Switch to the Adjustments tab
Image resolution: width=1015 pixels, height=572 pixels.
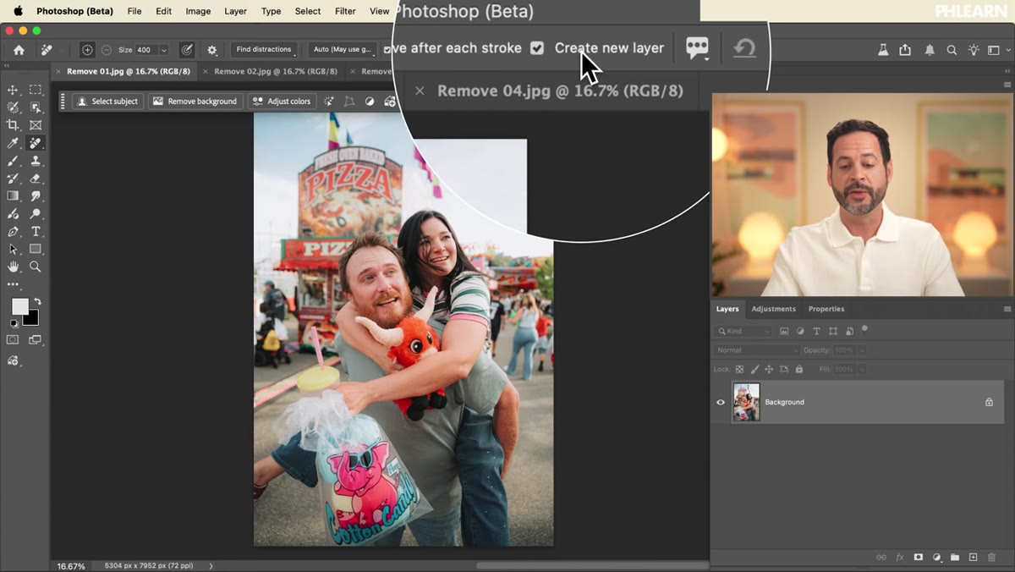773,309
